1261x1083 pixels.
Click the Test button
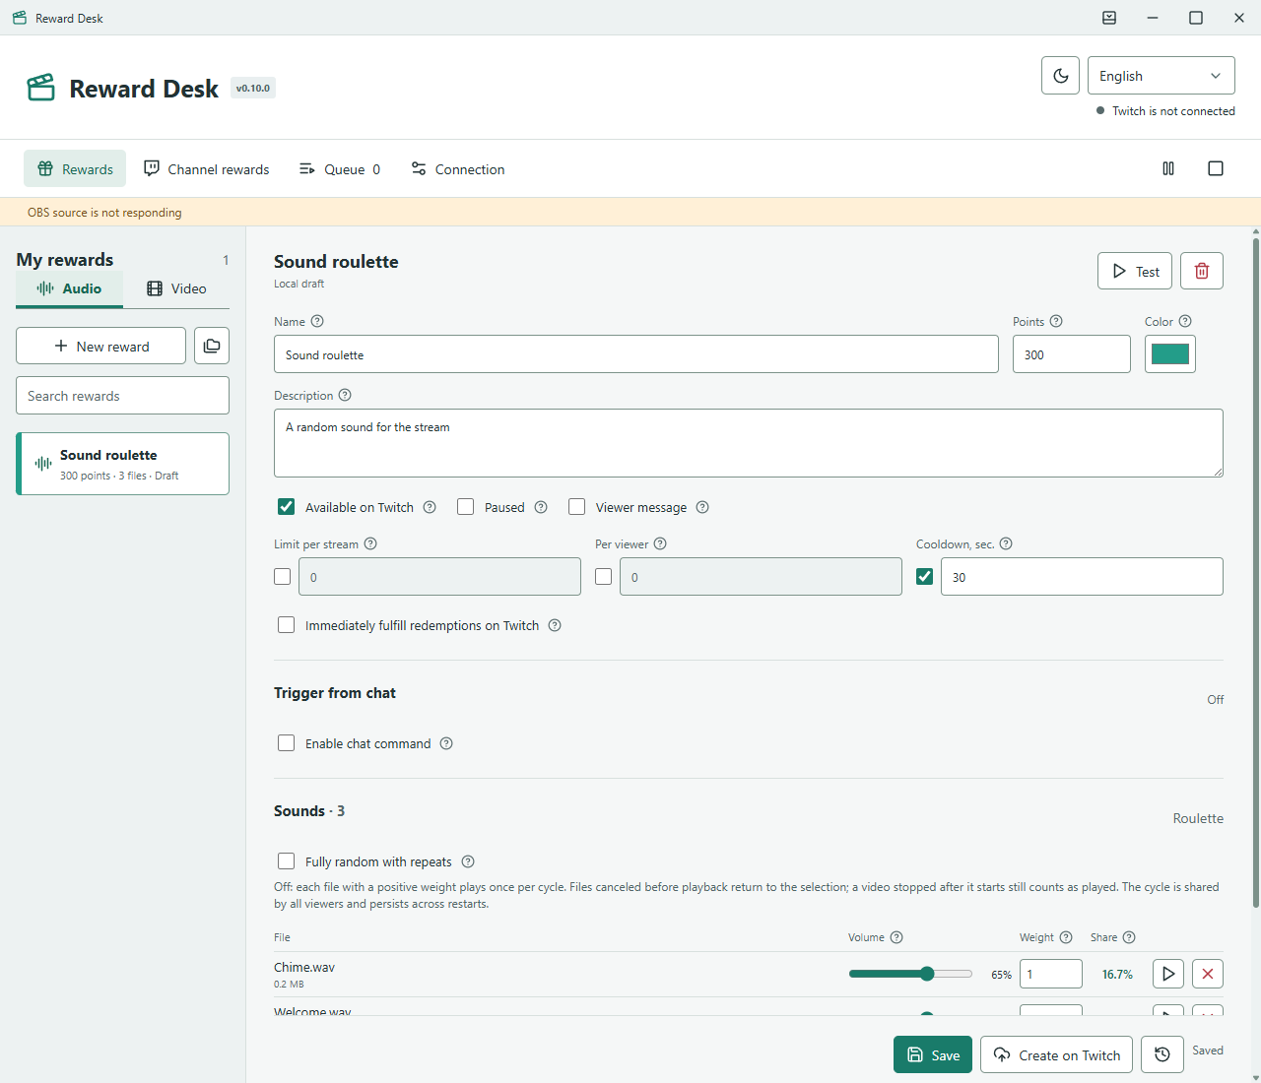1135,271
